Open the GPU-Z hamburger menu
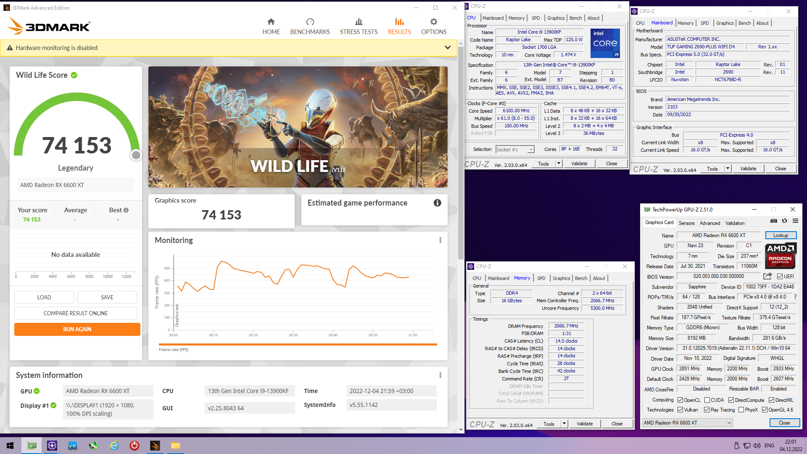This screenshot has height=454, width=807. [x=795, y=221]
